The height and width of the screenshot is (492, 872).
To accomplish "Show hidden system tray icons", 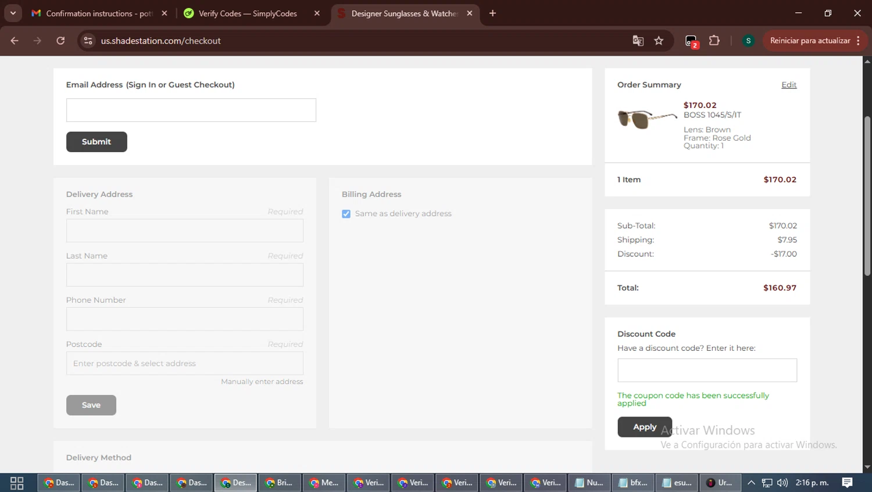I will [x=751, y=483].
